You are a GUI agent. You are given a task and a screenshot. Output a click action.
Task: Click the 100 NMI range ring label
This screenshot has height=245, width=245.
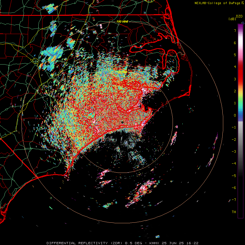pos(122,22)
